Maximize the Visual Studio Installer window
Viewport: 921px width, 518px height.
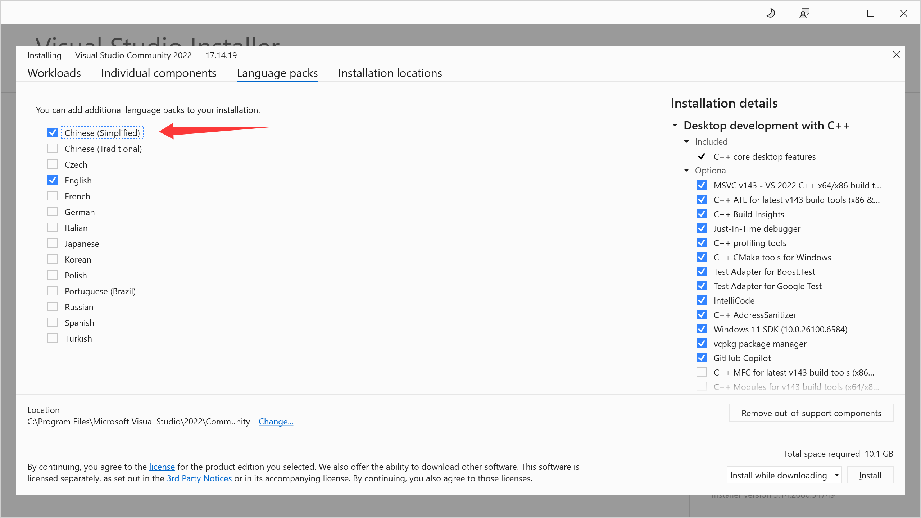pos(871,13)
